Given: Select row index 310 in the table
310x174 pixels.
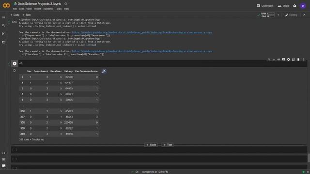Looking at the screenshot, I should click(23, 134).
